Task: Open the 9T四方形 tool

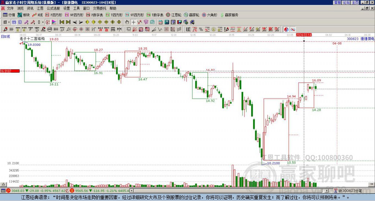Action: click(x=135, y=15)
